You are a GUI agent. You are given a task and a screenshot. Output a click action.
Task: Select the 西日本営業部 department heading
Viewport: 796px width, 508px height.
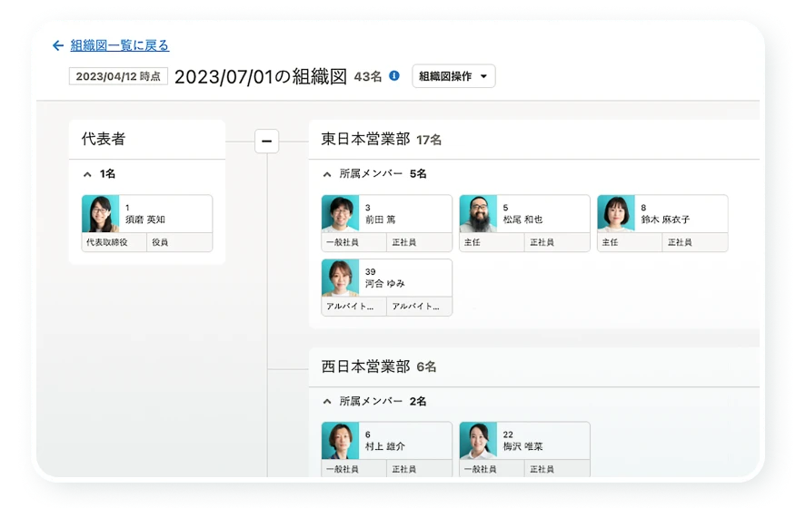pos(365,366)
